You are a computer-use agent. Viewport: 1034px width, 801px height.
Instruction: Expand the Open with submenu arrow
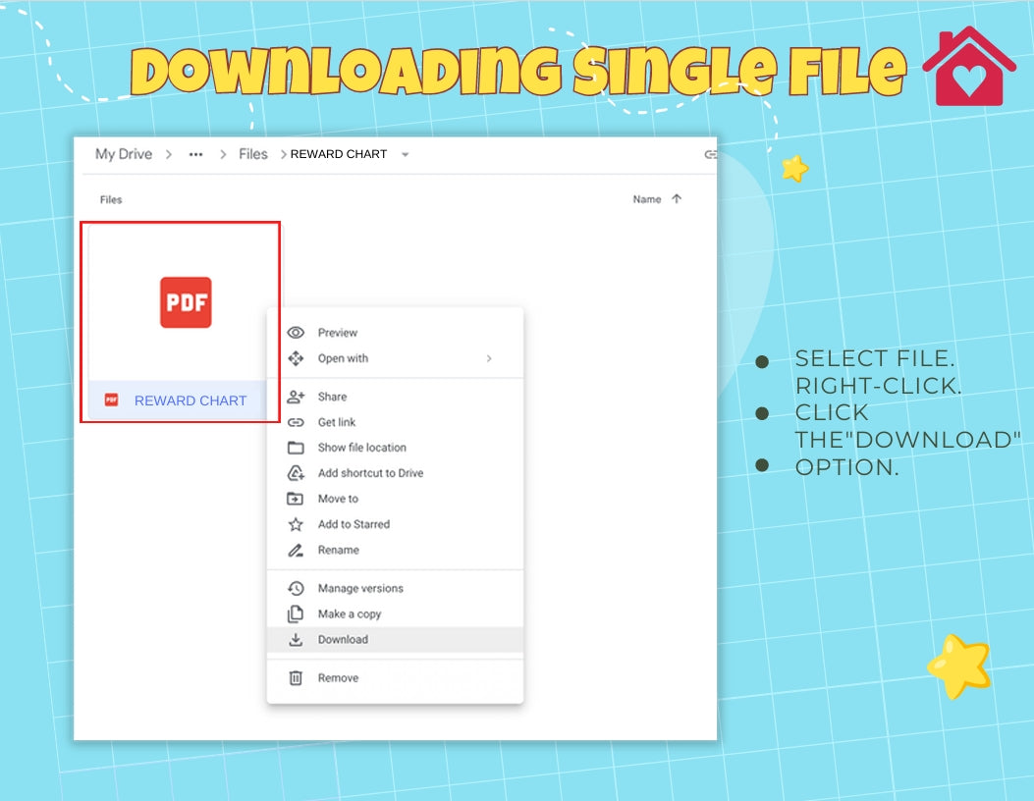489,358
